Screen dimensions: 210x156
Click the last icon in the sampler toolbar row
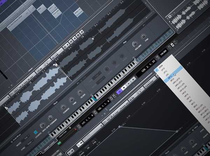click(x=82, y=32)
